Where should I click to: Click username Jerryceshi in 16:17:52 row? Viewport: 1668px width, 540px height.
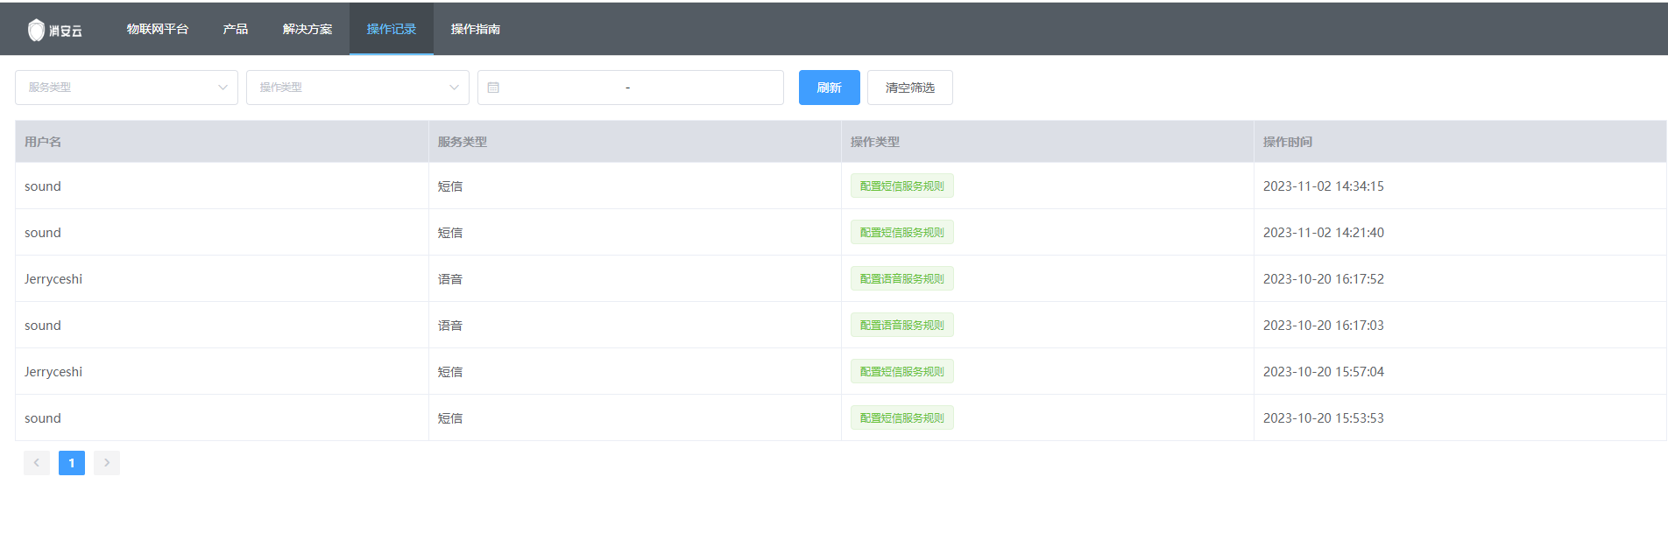[x=53, y=279]
